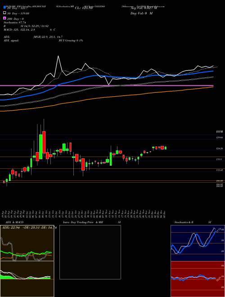This screenshot has width=225, height=297.
Task: Click the 'SI 14/3: 52.29 / 51.82' readout
Action: pyautogui.click(x=35, y=26)
